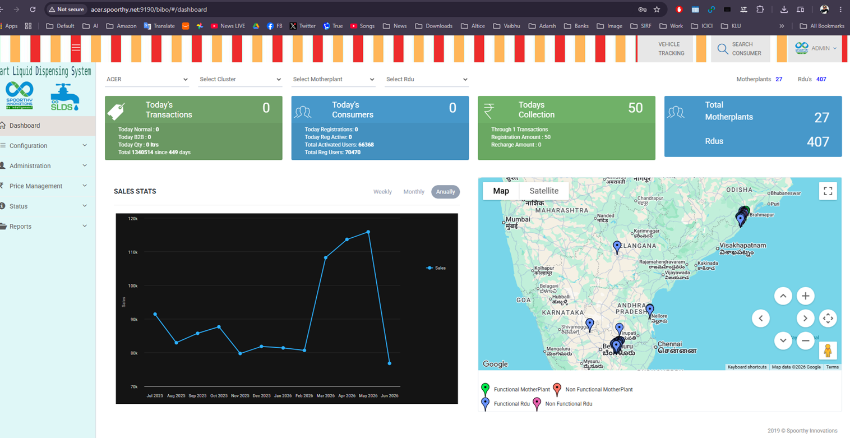
Task: Open the Vehicle Tracking button
Action: 666,49
